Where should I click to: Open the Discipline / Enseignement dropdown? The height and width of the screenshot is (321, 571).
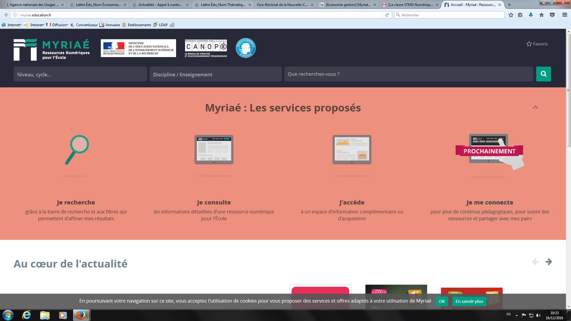pyautogui.click(x=216, y=74)
